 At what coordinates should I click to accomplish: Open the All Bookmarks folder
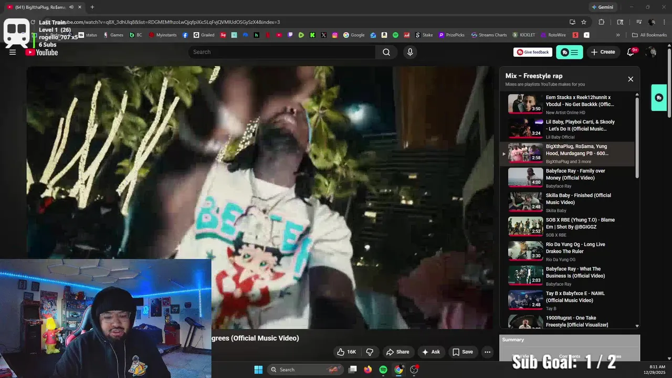coord(649,35)
